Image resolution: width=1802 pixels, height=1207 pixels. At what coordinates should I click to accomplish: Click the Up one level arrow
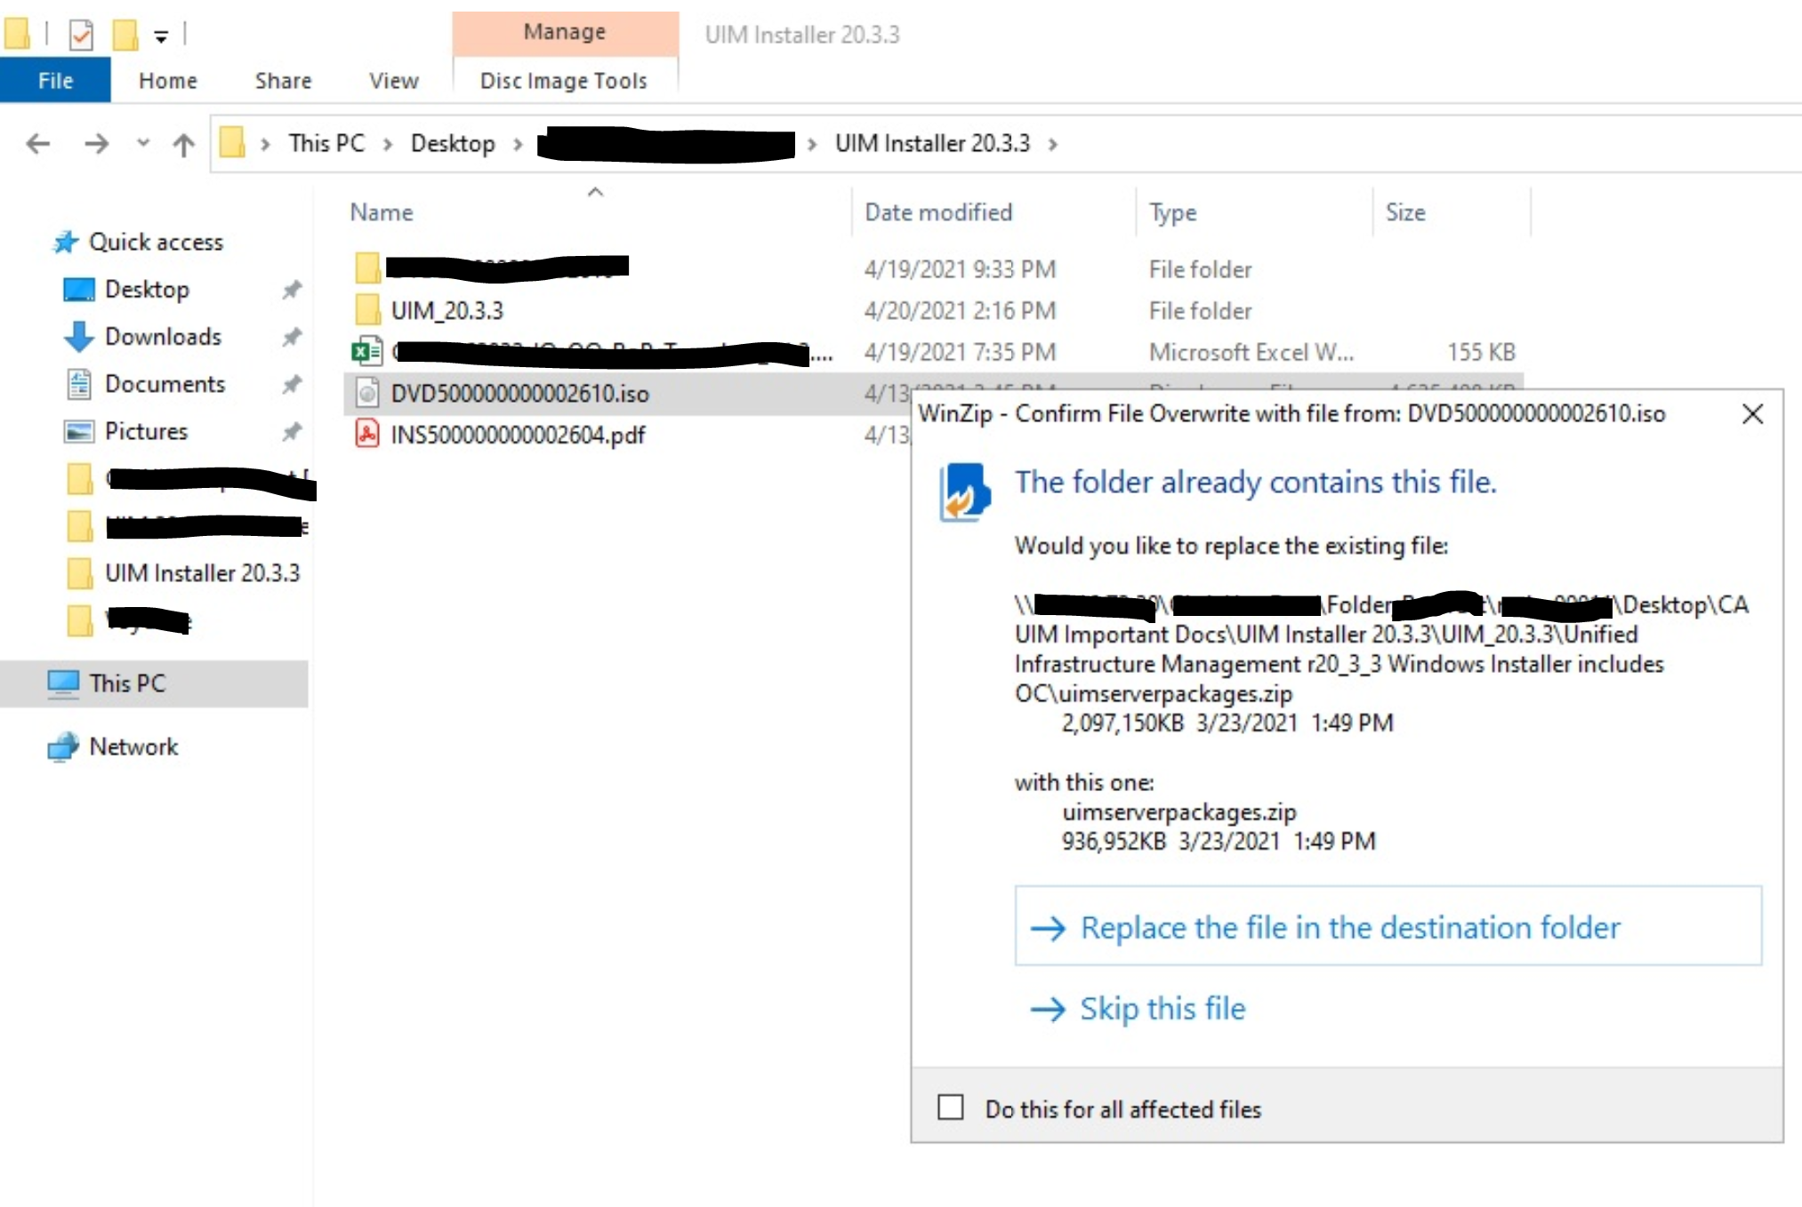(x=183, y=144)
